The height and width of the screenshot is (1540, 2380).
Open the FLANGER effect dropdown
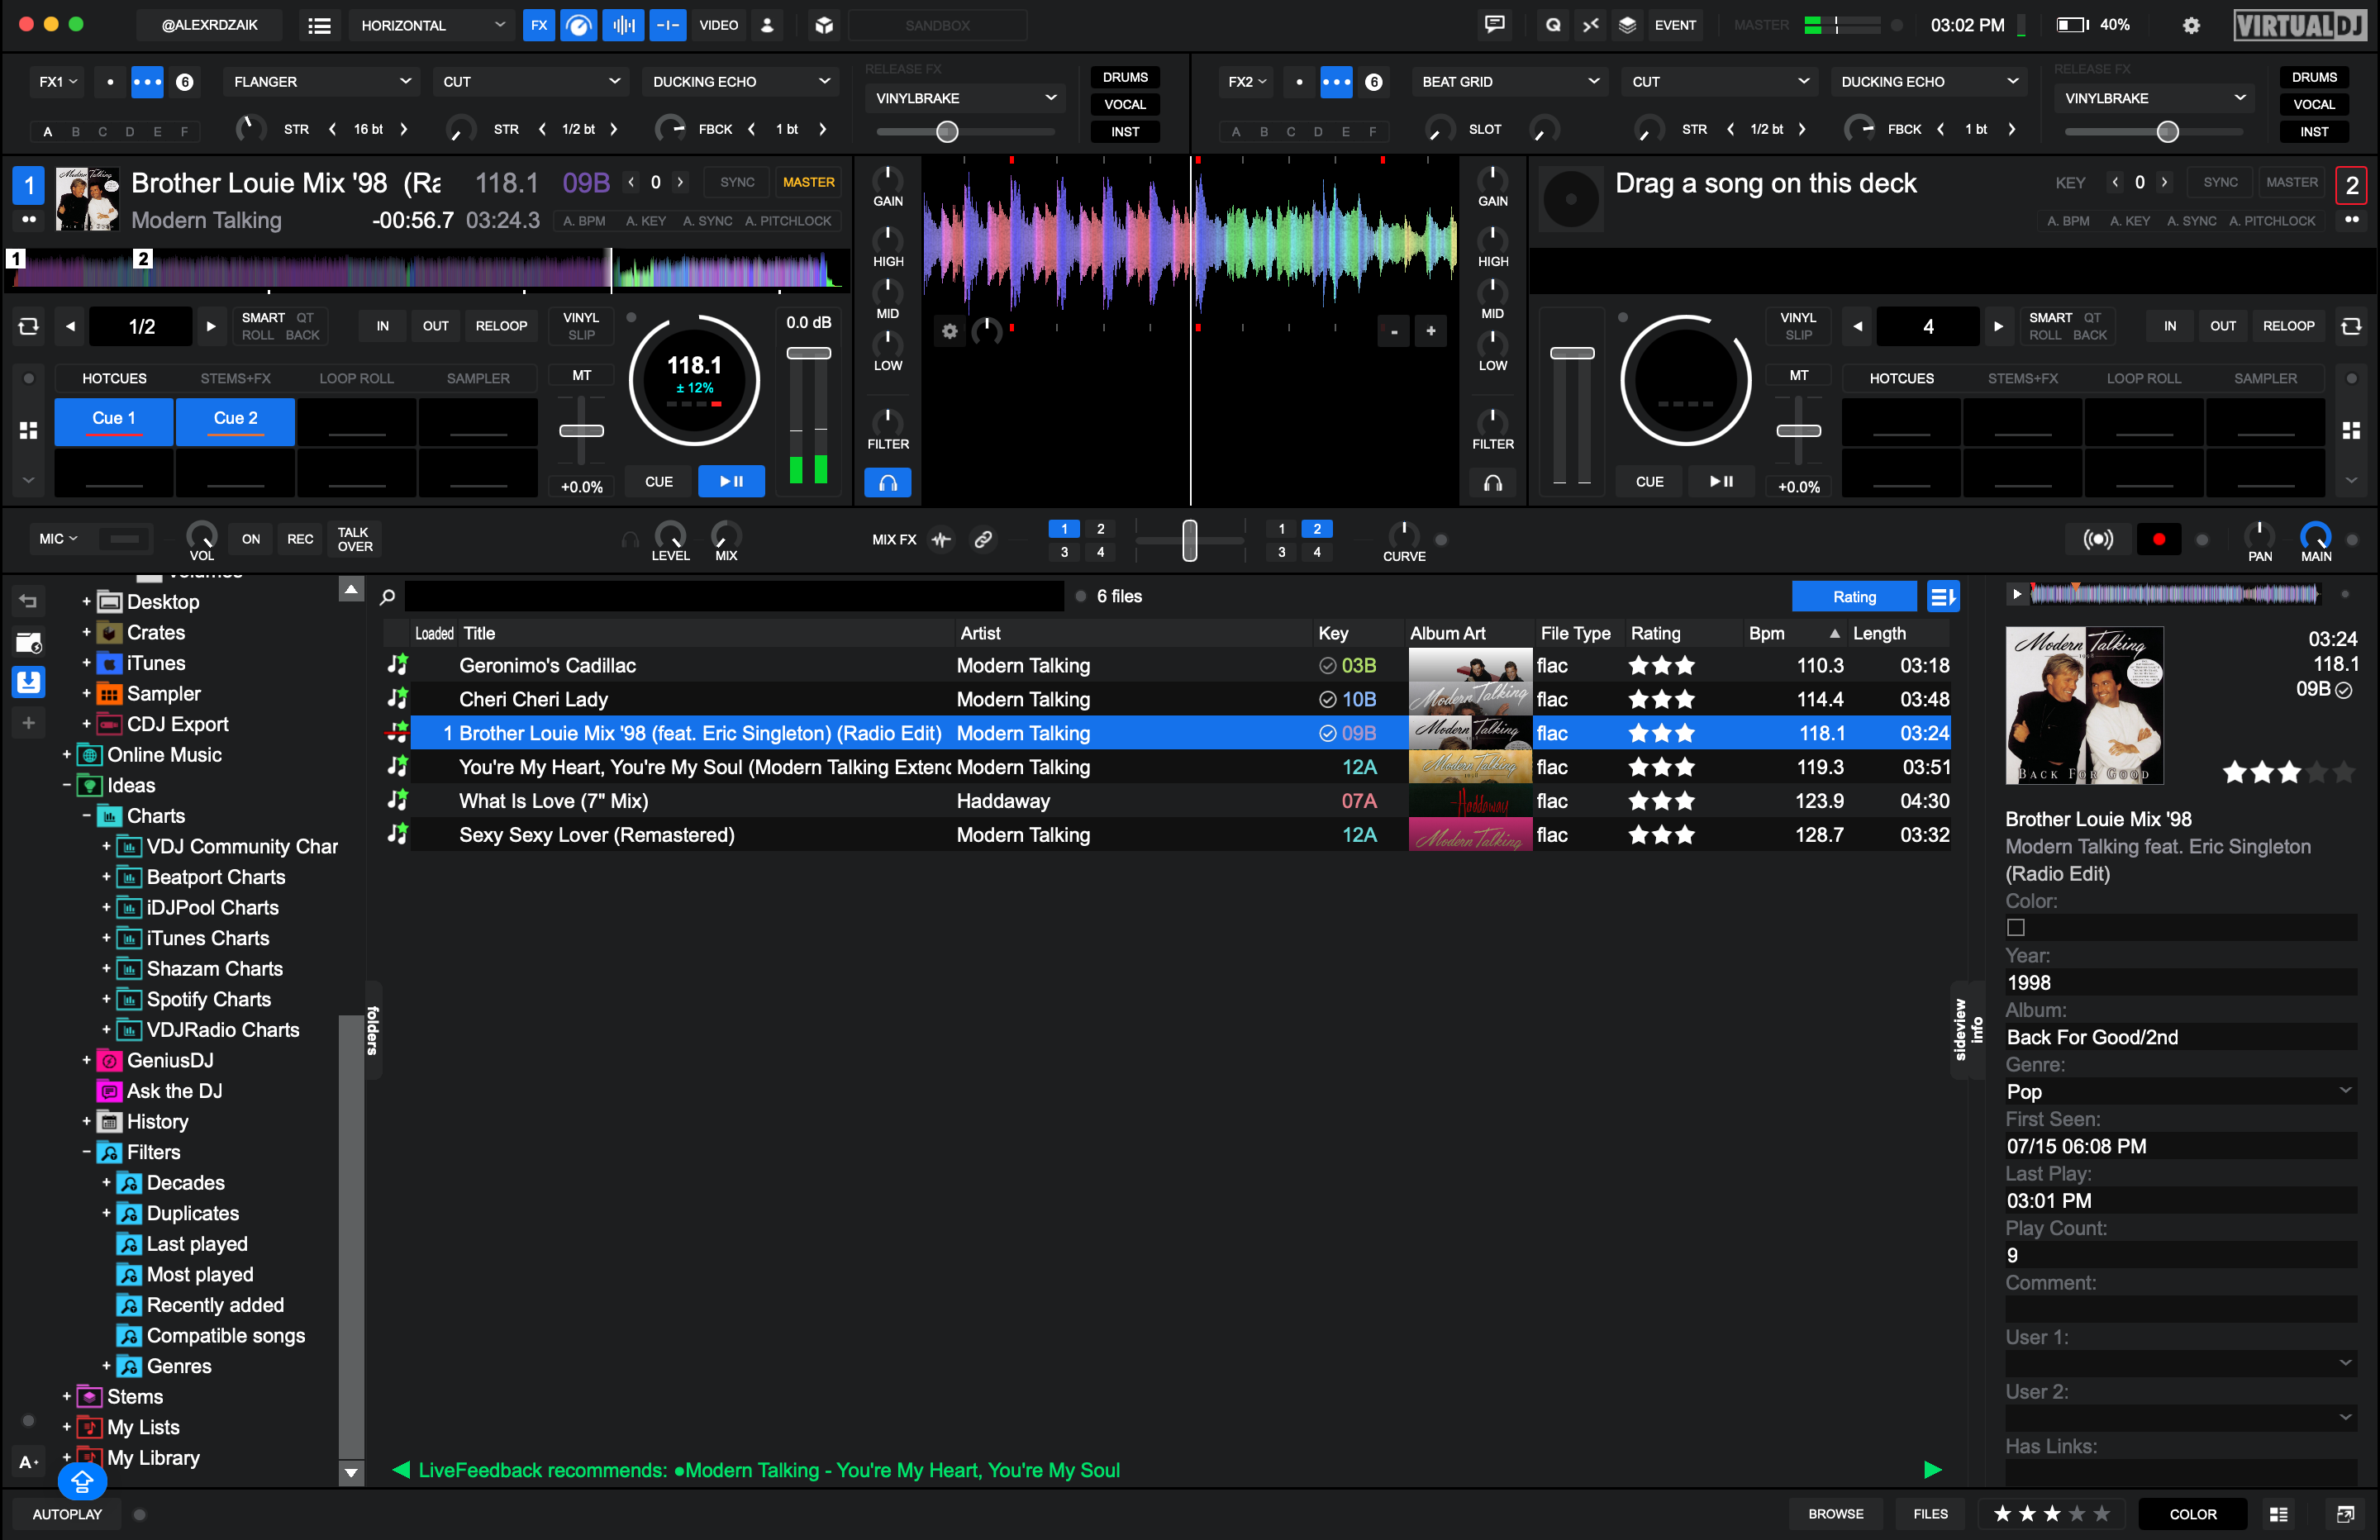320,81
